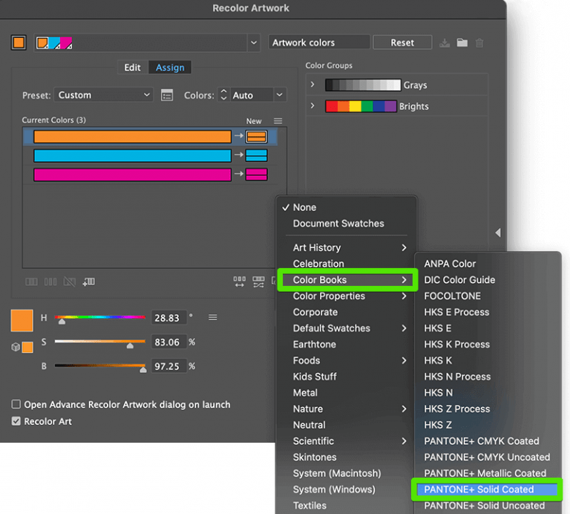Enable Open Advance Recolor Artwork dialog on launch

click(x=16, y=404)
